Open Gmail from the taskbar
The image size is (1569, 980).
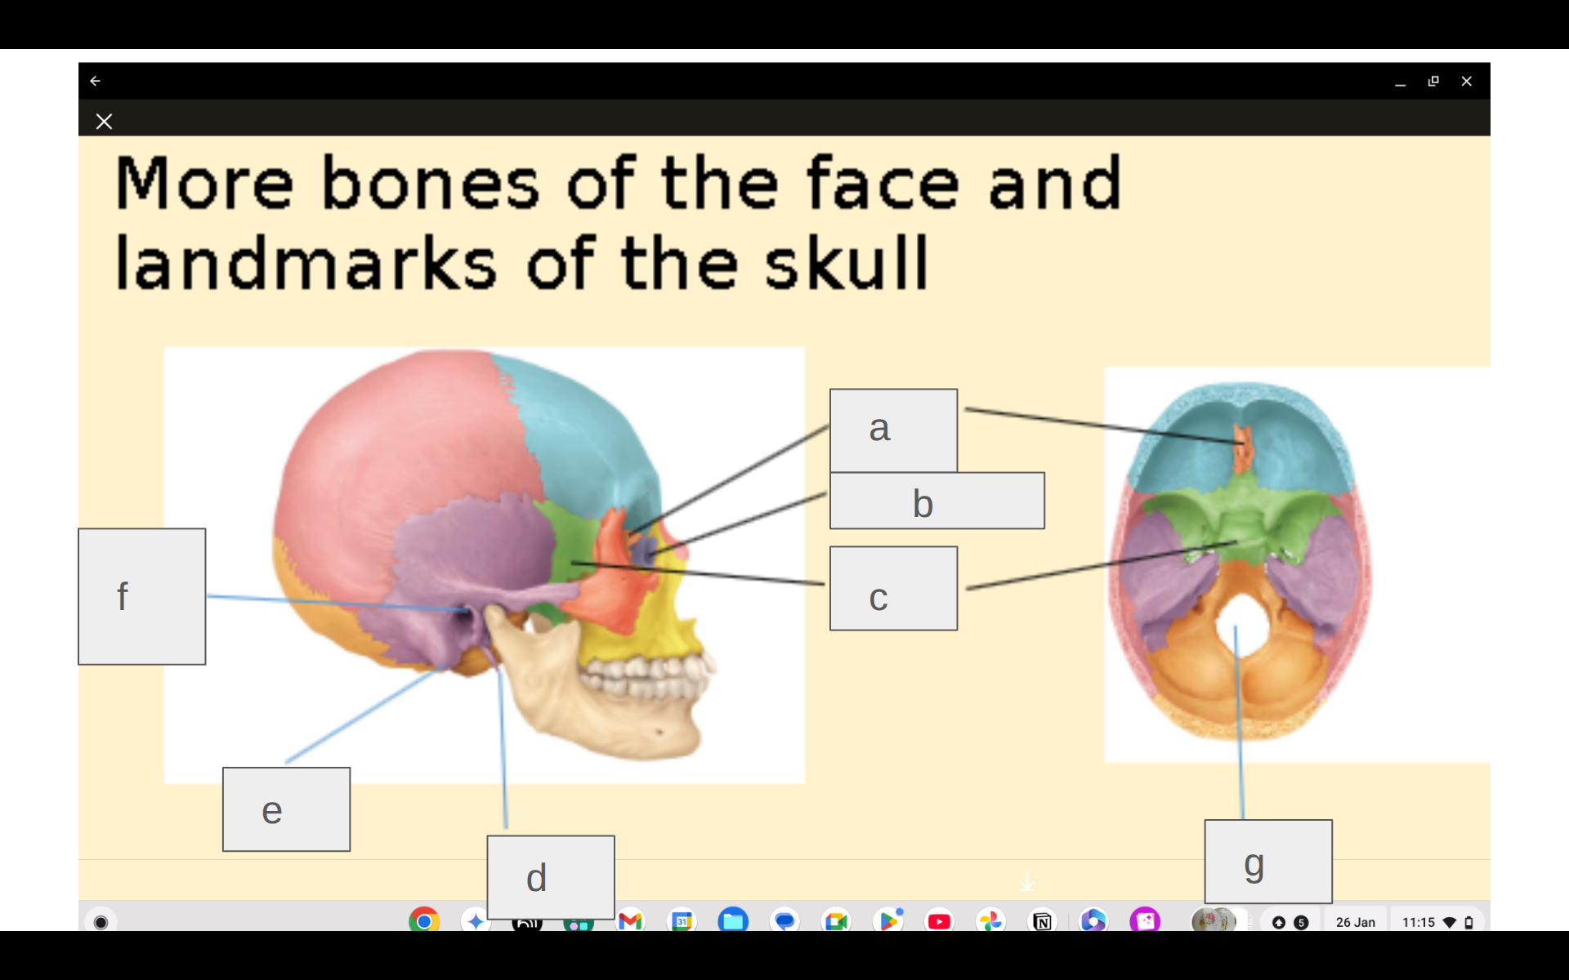630,921
